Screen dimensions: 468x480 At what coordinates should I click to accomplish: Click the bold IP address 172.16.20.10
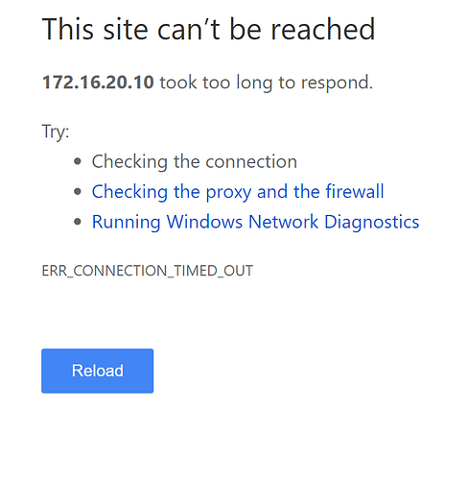point(98,82)
